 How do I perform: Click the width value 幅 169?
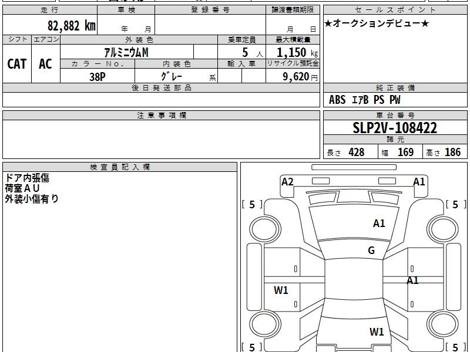tap(398, 153)
